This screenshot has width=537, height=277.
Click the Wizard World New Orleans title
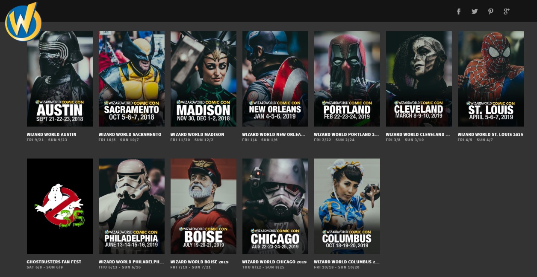[274, 135]
